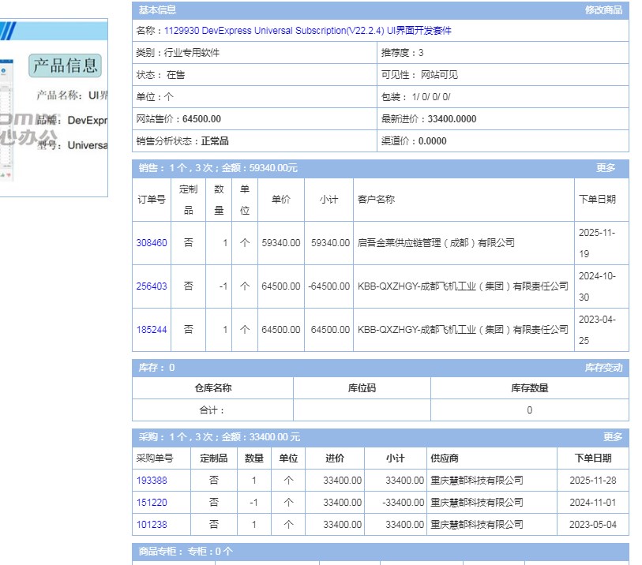Click the 采购单号 column header
Screen dimensions: 642x565
(155, 458)
